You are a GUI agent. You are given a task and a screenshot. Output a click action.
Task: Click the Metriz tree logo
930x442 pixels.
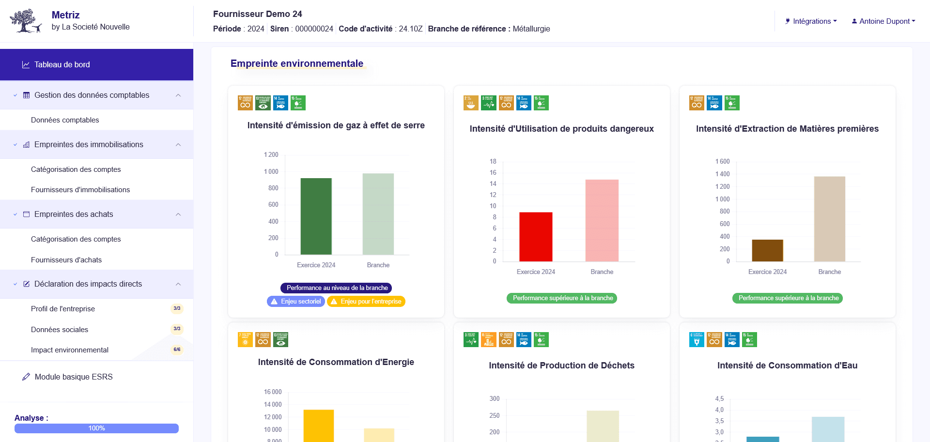25,21
